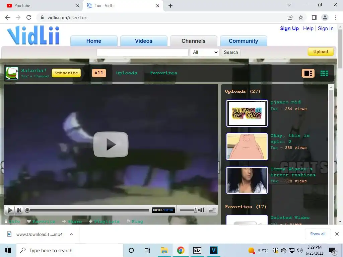Switch to the player layout view icon
Viewport: 343px width, 257px height.
[308, 73]
